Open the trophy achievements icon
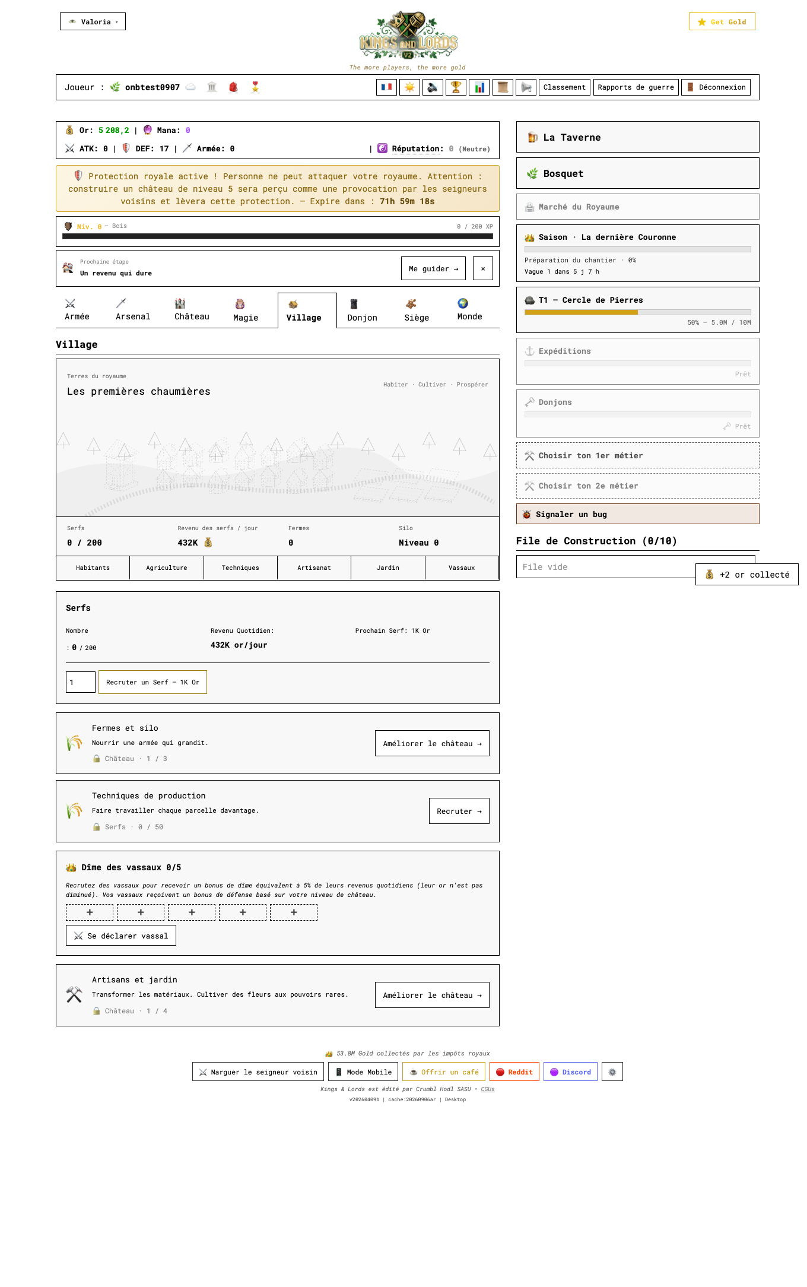 coord(456,87)
